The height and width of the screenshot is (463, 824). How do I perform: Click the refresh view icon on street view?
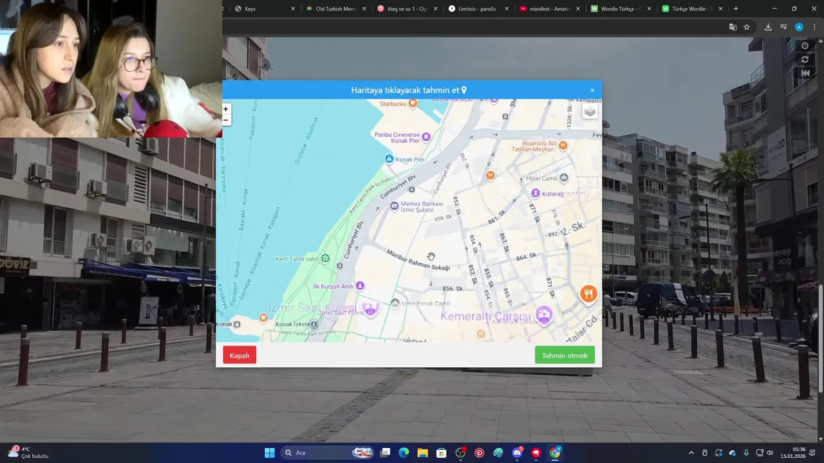click(x=805, y=59)
